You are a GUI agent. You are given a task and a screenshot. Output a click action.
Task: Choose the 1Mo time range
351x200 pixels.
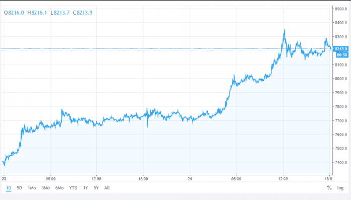pyautogui.click(x=32, y=188)
